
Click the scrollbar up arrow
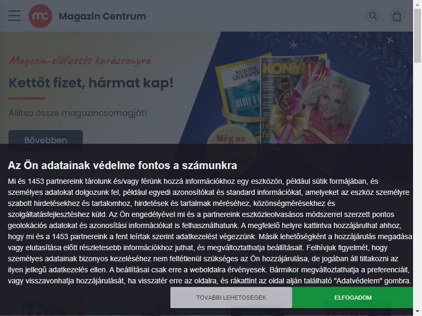pos(417,4)
